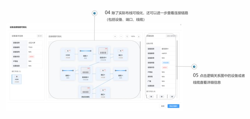Click the 设备详情 section label

[x=150, y=43]
